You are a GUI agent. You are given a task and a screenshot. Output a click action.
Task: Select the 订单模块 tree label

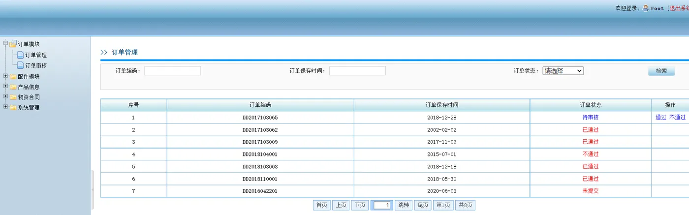point(29,44)
